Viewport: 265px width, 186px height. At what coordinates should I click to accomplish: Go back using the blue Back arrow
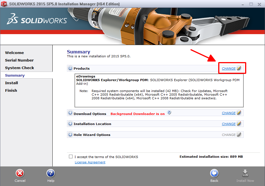pos(214,173)
